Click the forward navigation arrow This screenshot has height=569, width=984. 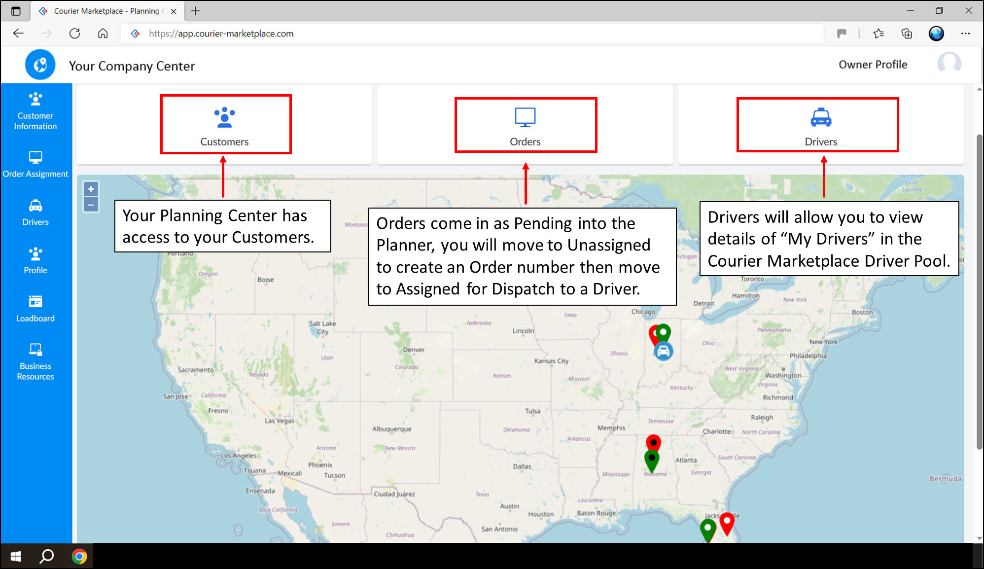[46, 34]
